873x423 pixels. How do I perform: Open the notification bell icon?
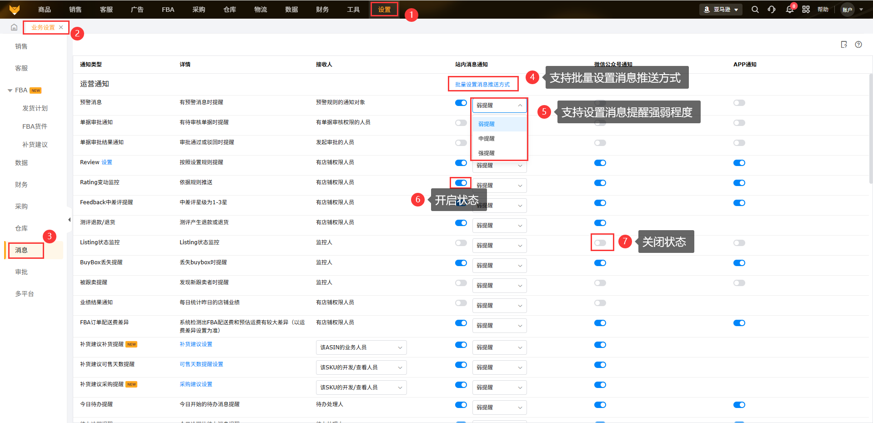pos(790,10)
